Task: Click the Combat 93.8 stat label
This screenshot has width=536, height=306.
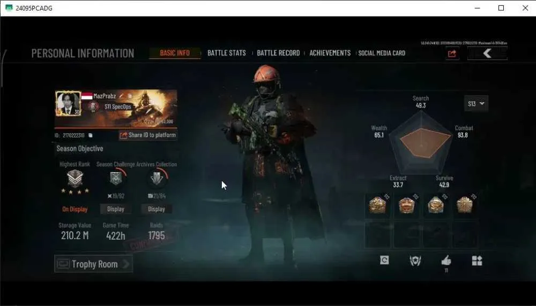Action: click(x=464, y=132)
